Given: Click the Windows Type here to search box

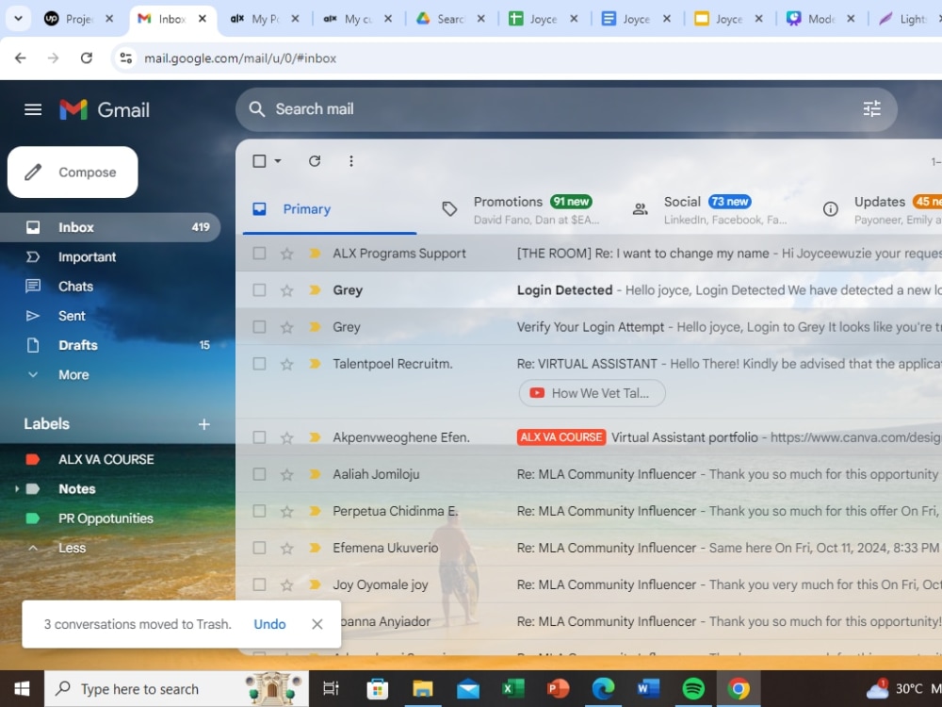Looking at the screenshot, I should [177, 688].
